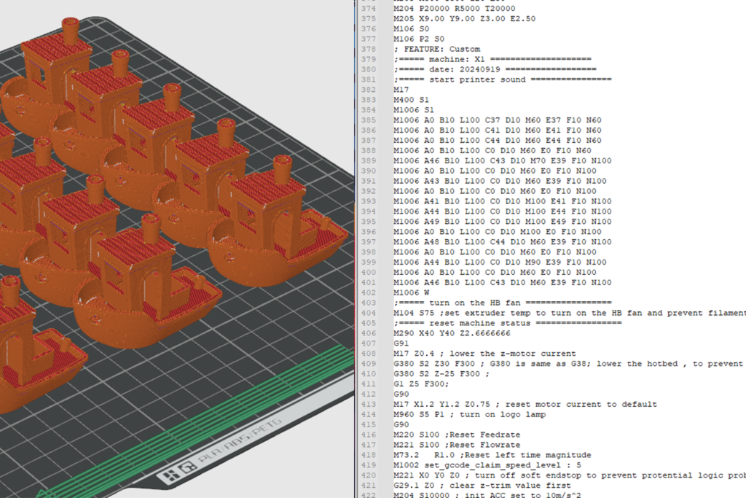Viewport: 746px width, 498px height.
Task: Click the M1006 line containing "C37"
Action: (x=497, y=120)
